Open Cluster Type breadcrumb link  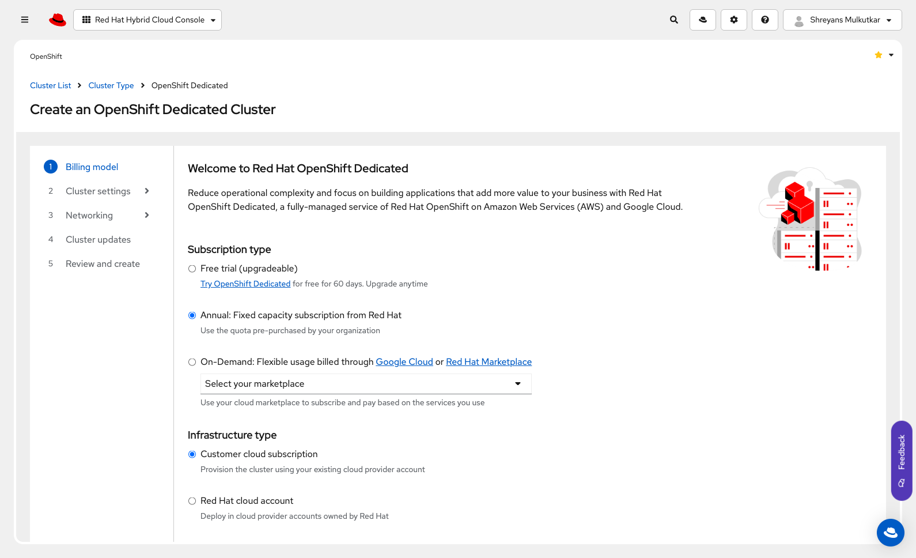(111, 85)
